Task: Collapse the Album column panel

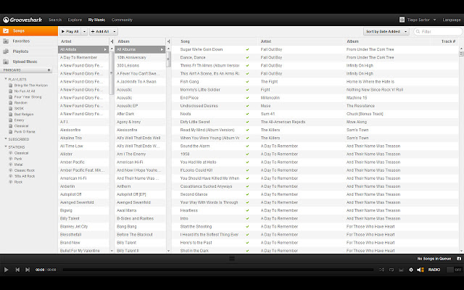Action: [168, 41]
